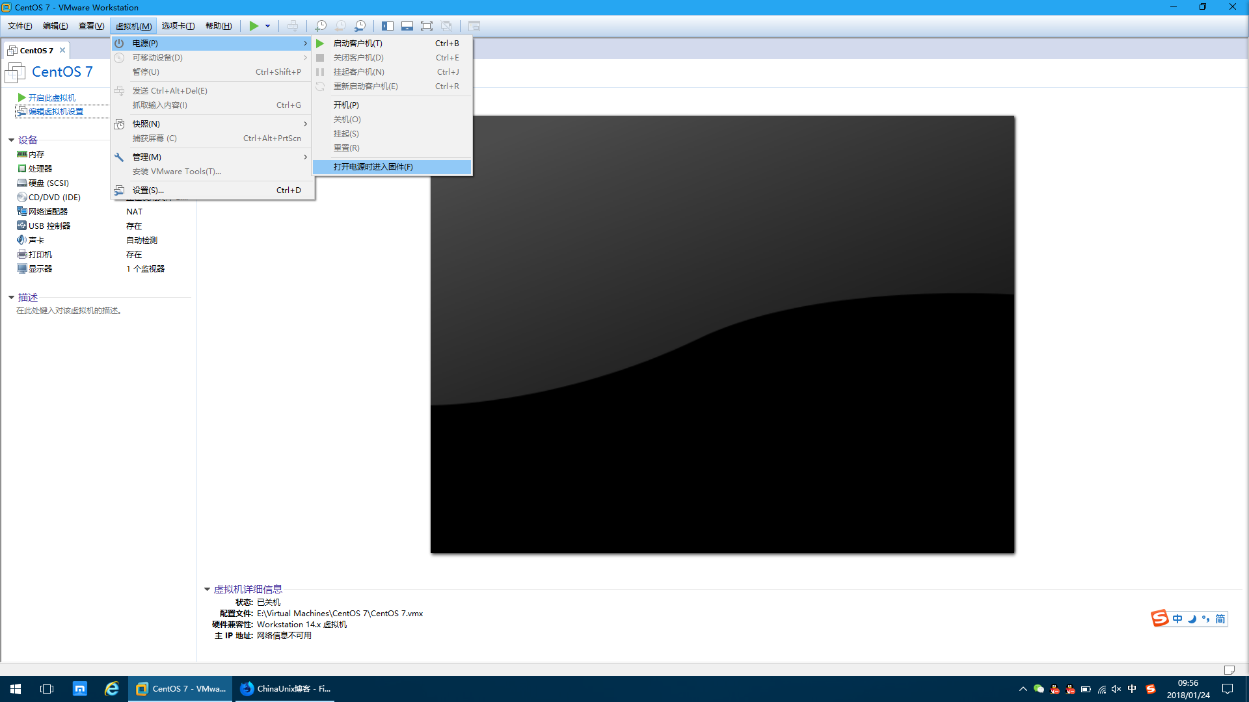This screenshot has width=1249, height=702.
Task: Click the 1 个监视器 display value
Action: [145, 268]
